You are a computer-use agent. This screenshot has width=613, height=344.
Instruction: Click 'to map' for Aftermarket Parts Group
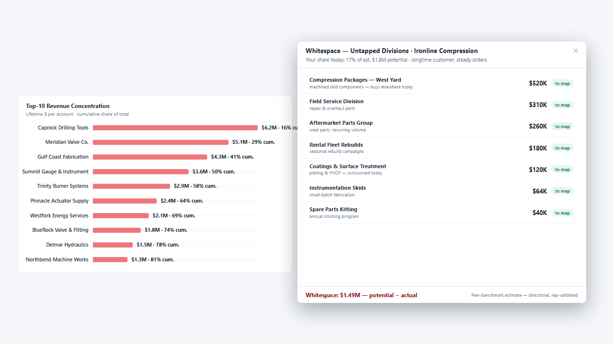click(x=562, y=127)
